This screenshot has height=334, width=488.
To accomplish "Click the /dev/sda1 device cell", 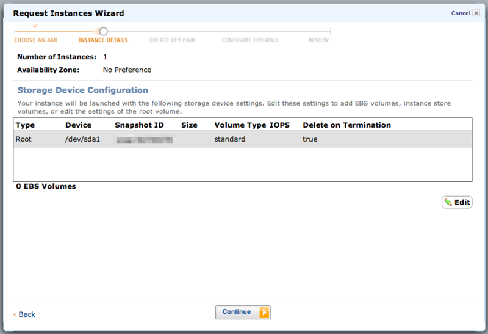I will coord(82,139).
